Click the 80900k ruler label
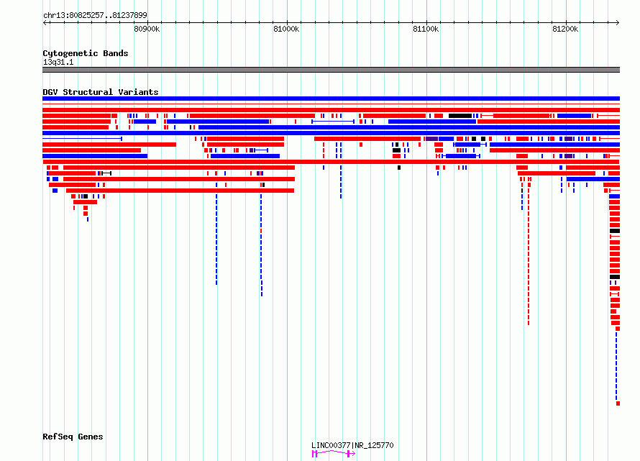This screenshot has height=461, width=640. click(147, 29)
